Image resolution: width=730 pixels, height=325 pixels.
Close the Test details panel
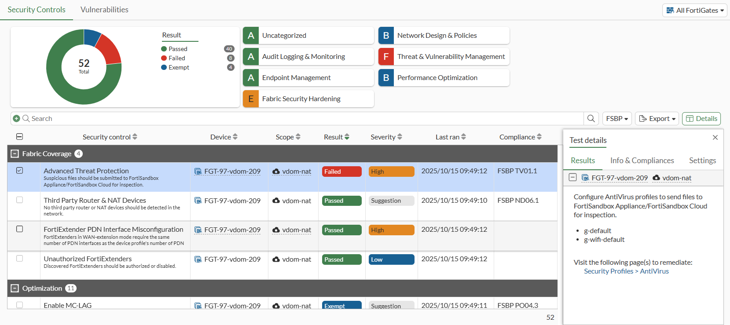point(715,138)
